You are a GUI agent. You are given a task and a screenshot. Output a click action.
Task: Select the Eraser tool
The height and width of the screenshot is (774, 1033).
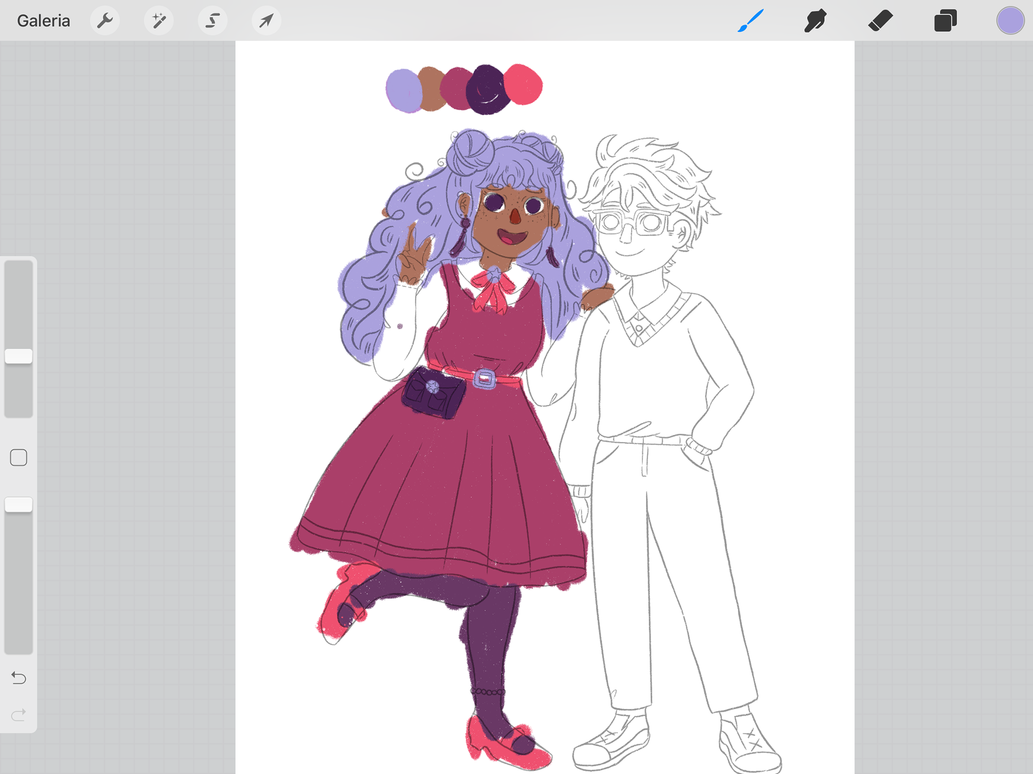click(x=881, y=21)
